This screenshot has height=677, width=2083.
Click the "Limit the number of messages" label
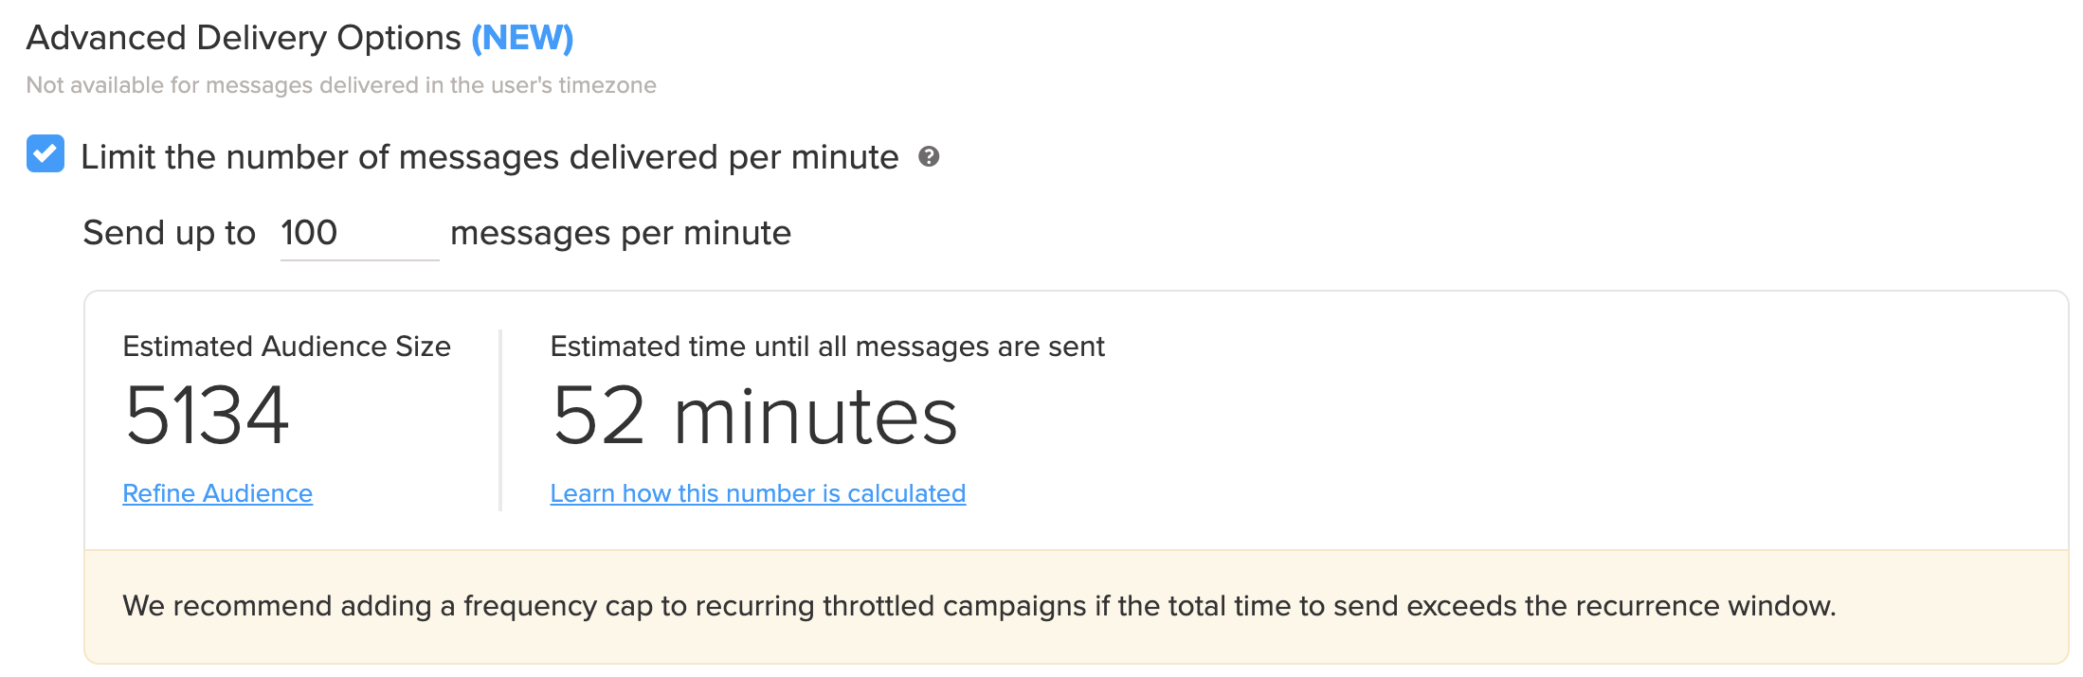click(489, 157)
